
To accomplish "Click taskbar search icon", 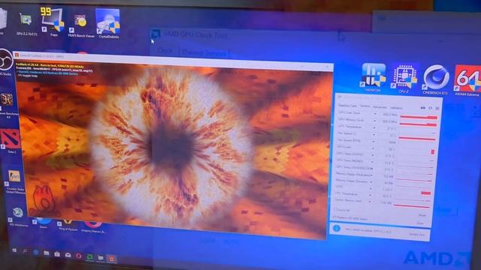I will pyautogui.click(x=25, y=251).
